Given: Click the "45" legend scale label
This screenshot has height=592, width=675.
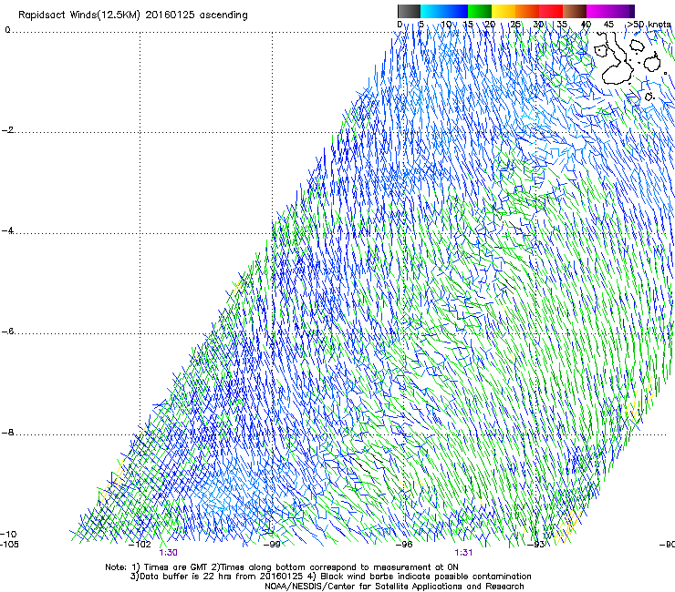Looking at the screenshot, I should pyautogui.click(x=608, y=25).
